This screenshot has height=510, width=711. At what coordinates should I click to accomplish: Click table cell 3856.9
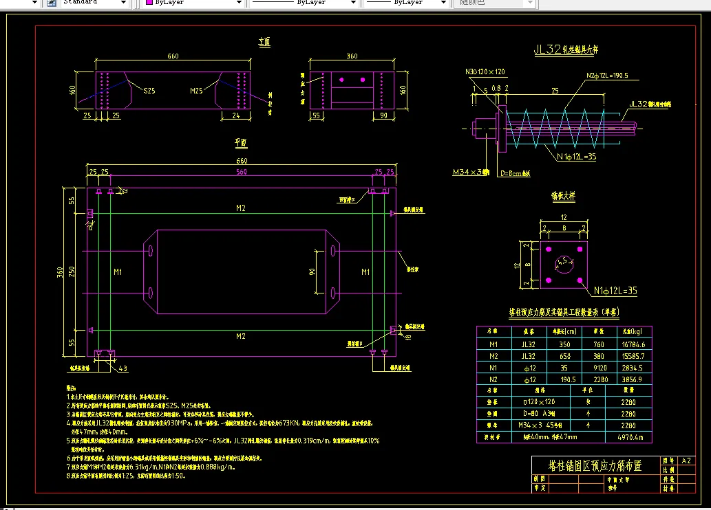[x=633, y=379]
